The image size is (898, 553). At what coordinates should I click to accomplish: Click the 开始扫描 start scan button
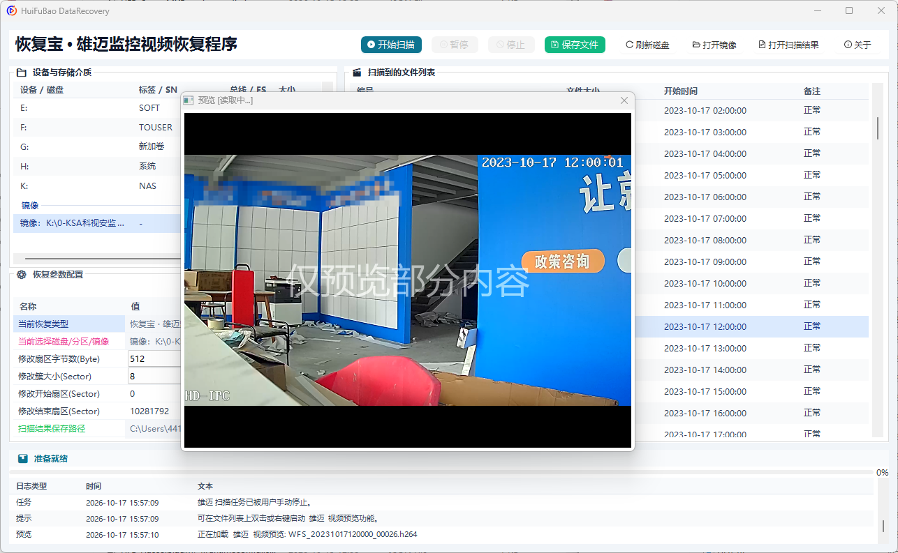pos(391,45)
